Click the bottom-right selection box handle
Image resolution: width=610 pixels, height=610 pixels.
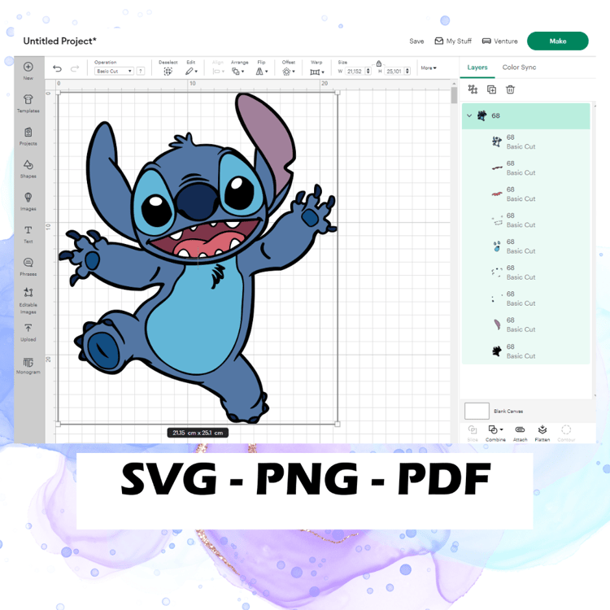338,424
